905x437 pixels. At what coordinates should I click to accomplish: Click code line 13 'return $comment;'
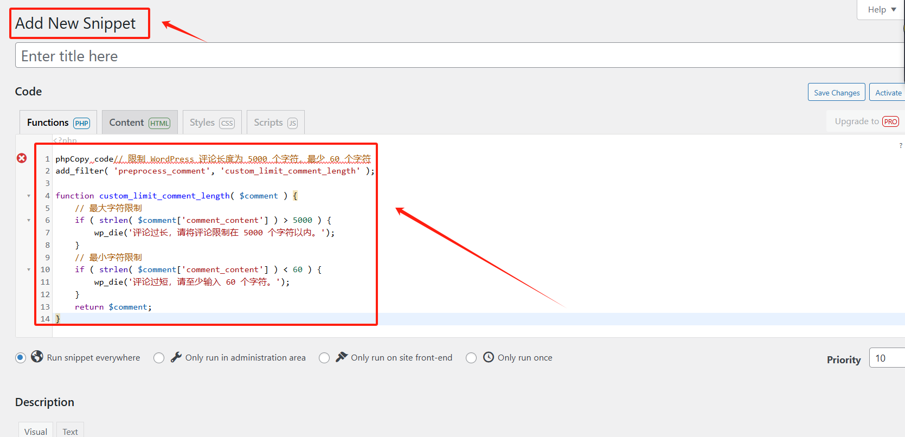(113, 307)
